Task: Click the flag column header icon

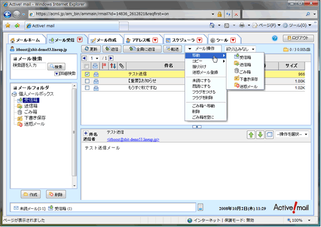Action: coord(104,66)
